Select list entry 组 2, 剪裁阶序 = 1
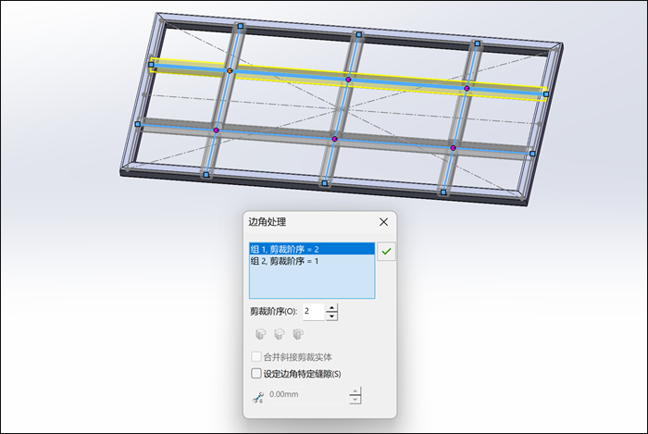This screenshot has width=648, height=434. coord(312,261)
